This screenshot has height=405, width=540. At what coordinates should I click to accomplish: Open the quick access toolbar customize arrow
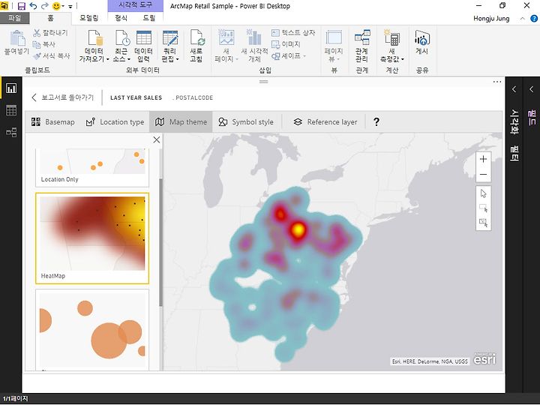(x=70, y=6)
